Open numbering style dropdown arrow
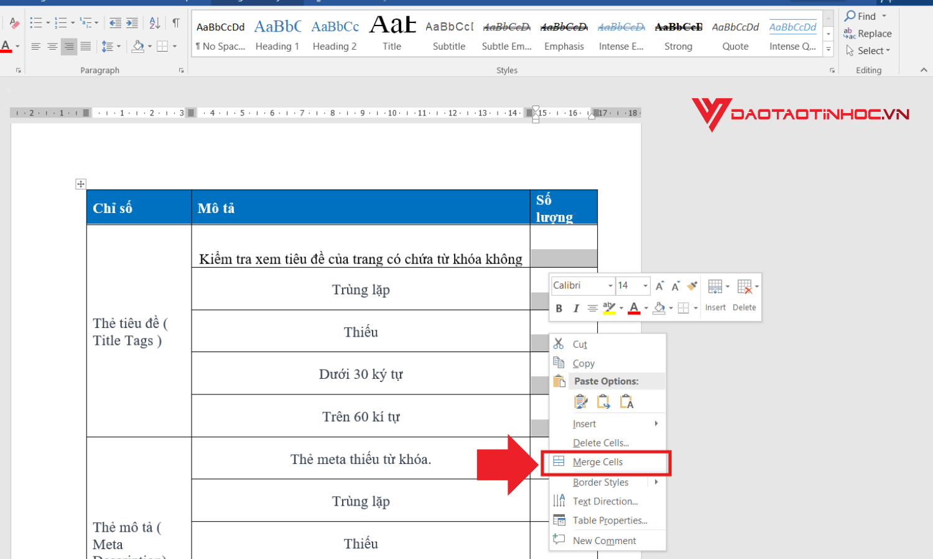This screenshot has width=933, height=559. click(x=73, y=24)
